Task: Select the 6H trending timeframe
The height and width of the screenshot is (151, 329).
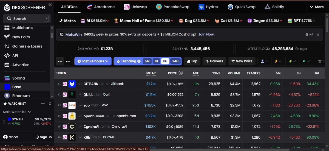Action: [165, 61]
